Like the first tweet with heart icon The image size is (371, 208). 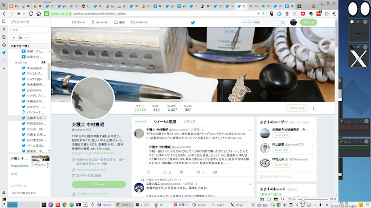(x=198, y=172)
